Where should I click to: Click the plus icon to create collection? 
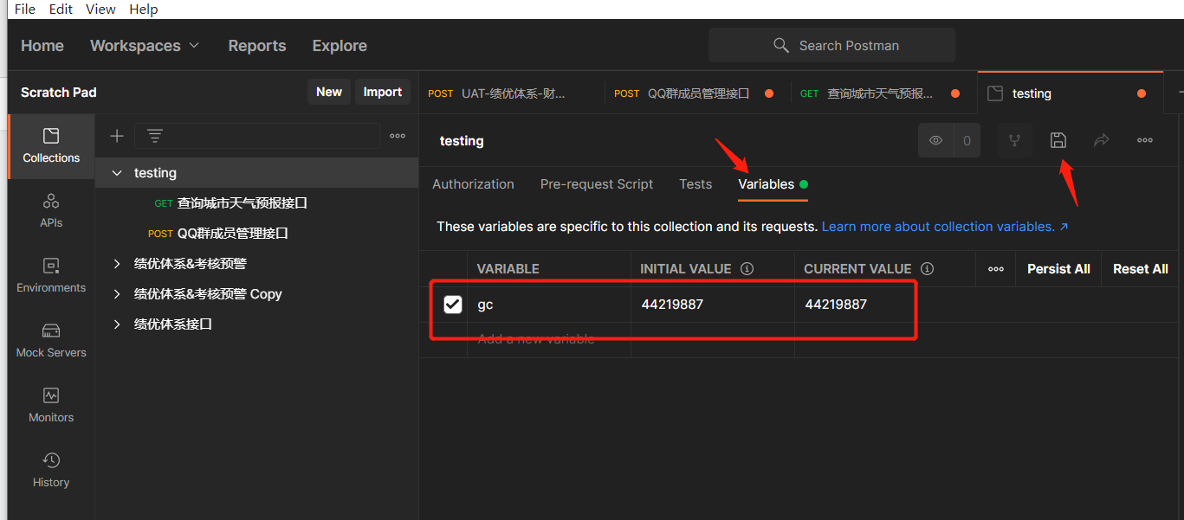(117, 136)
